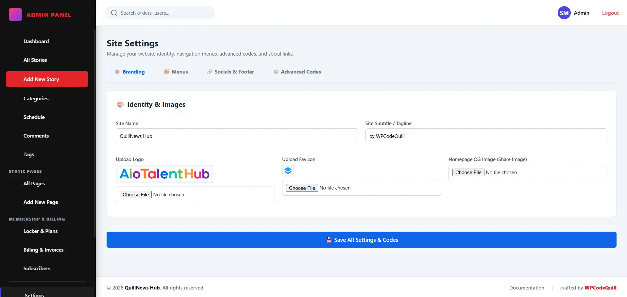Click the Logout link
Image resolution: width=627 pixels, height=297 pixels.
610,13
